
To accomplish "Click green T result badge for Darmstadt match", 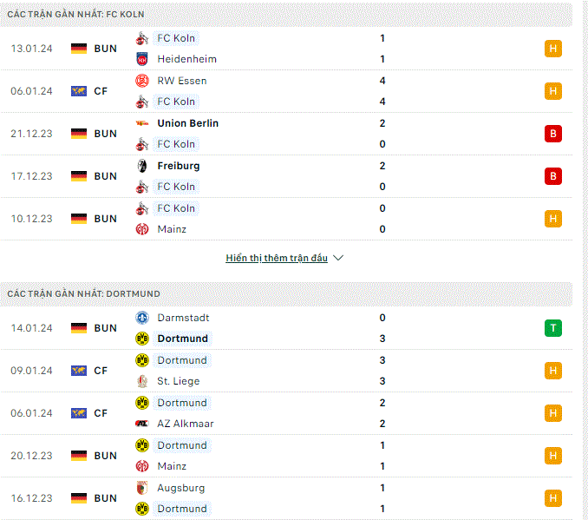I will [553, 328].
